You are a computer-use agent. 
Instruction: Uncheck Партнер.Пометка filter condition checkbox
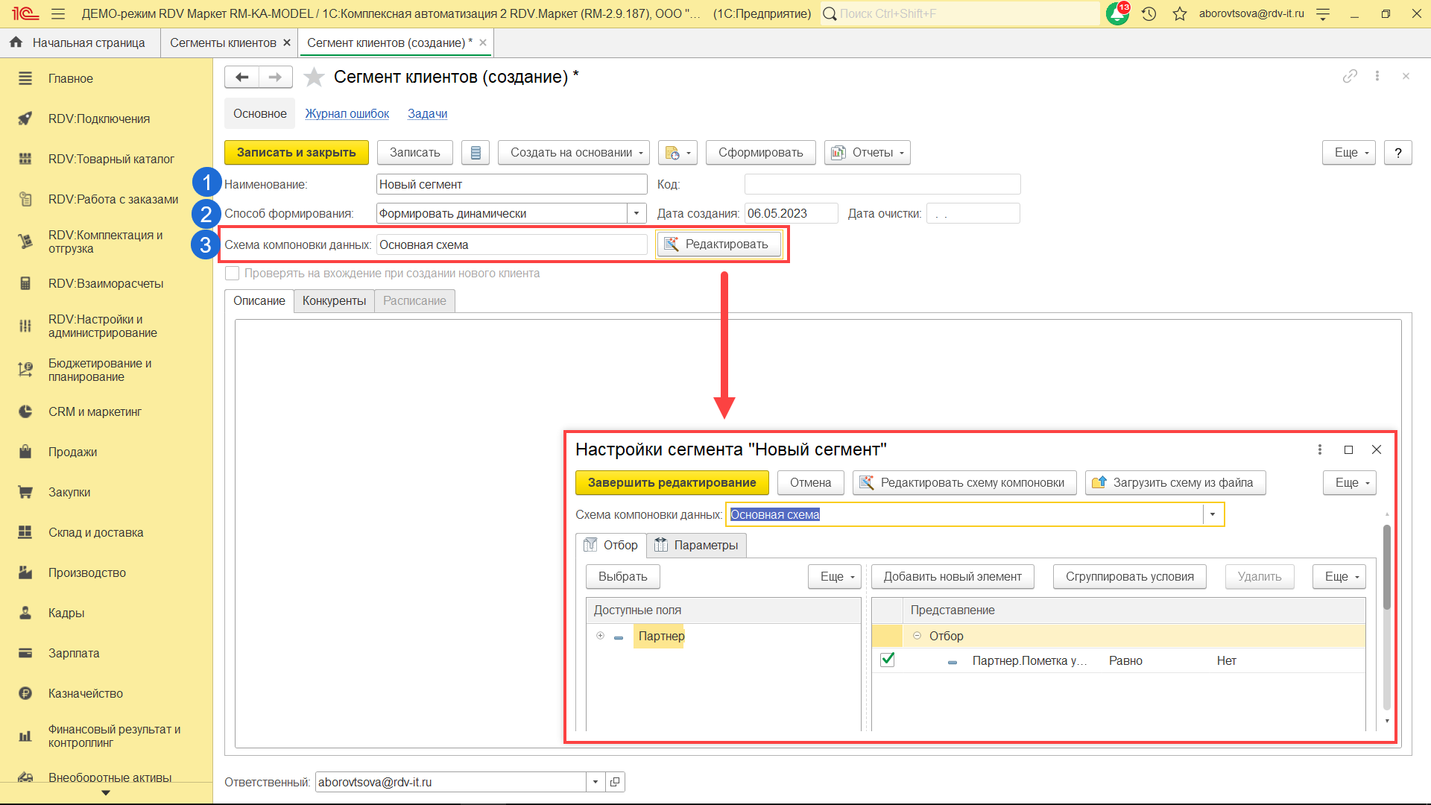(887, 660)
